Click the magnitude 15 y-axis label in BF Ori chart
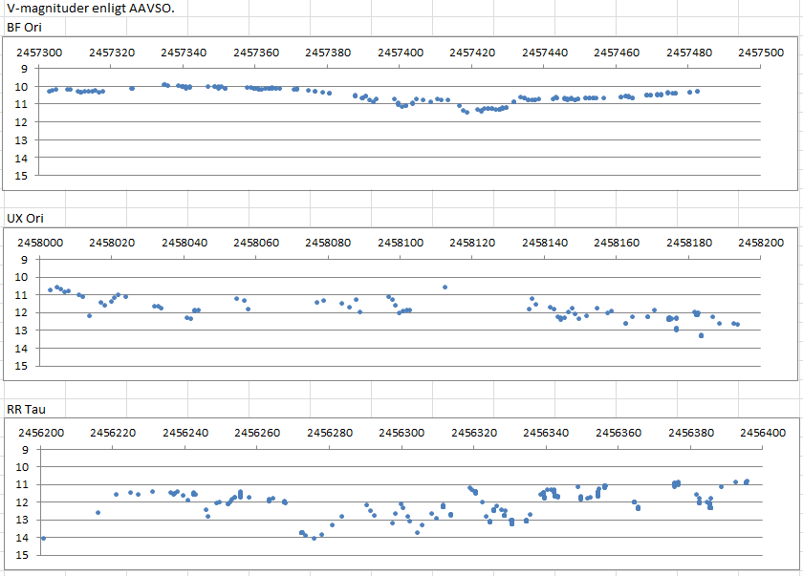Viewport: 803px width, 576px height. [x=22, y=176]
